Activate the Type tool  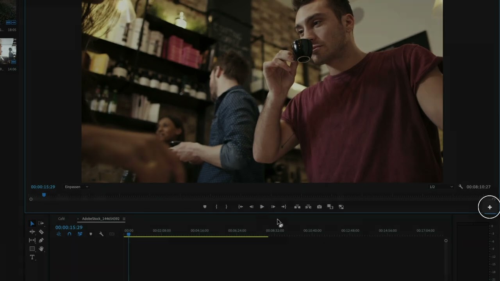[x=32, y=257]
